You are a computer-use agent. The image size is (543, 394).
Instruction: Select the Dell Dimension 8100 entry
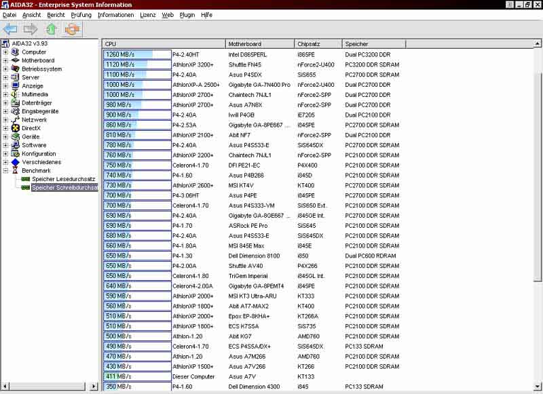click(x=254, y=256)
